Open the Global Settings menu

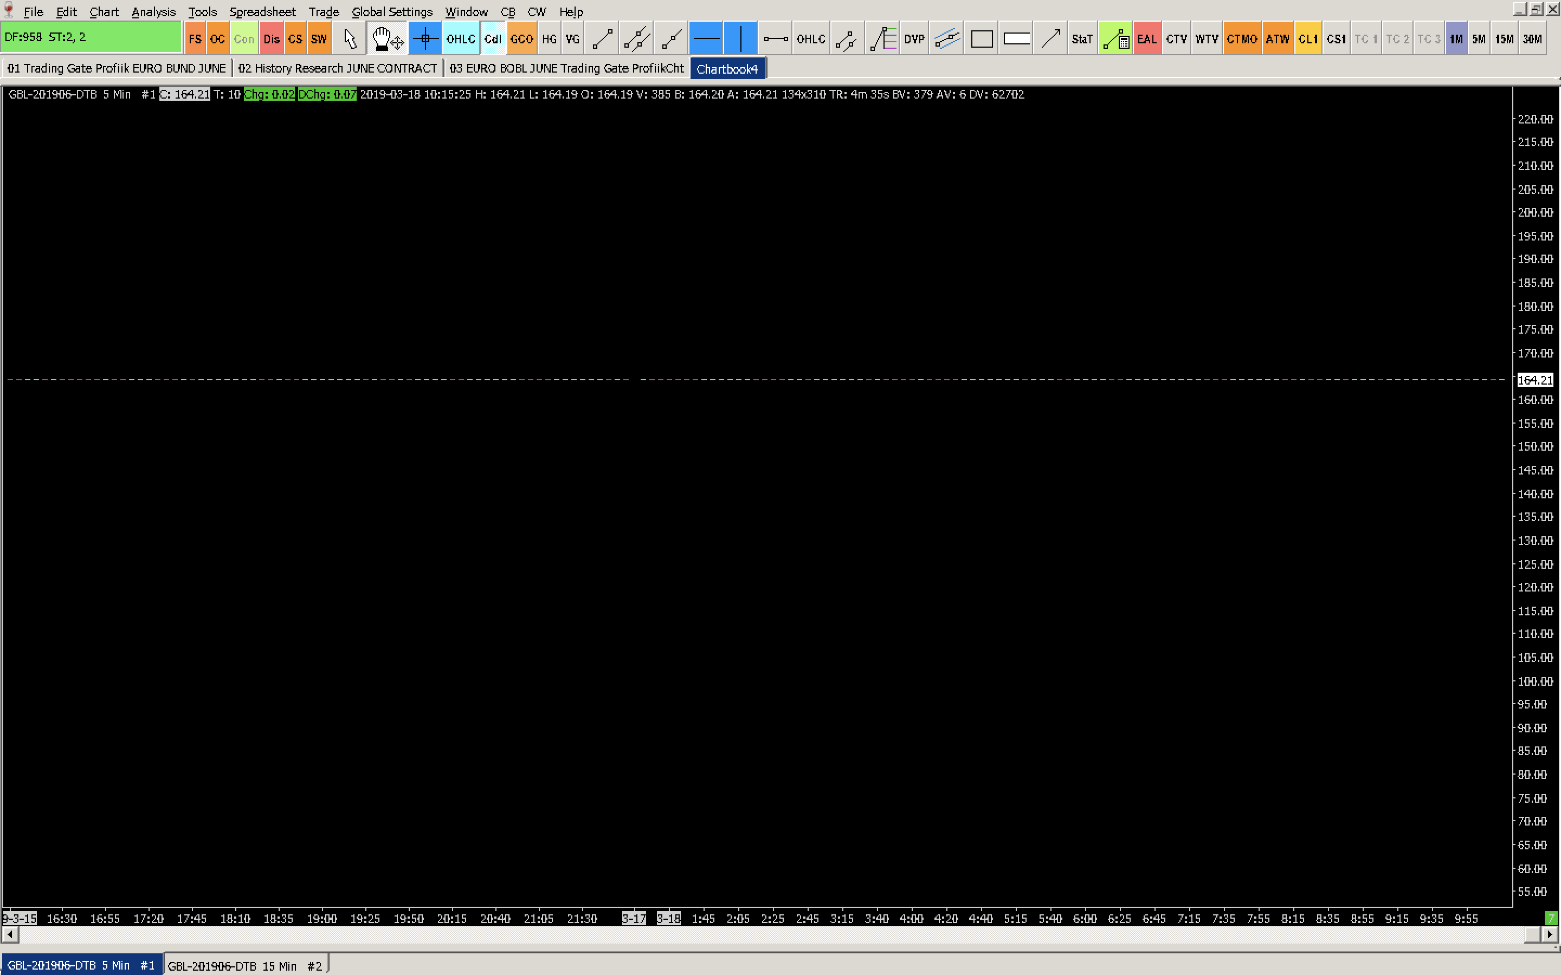tap(391, 11)
